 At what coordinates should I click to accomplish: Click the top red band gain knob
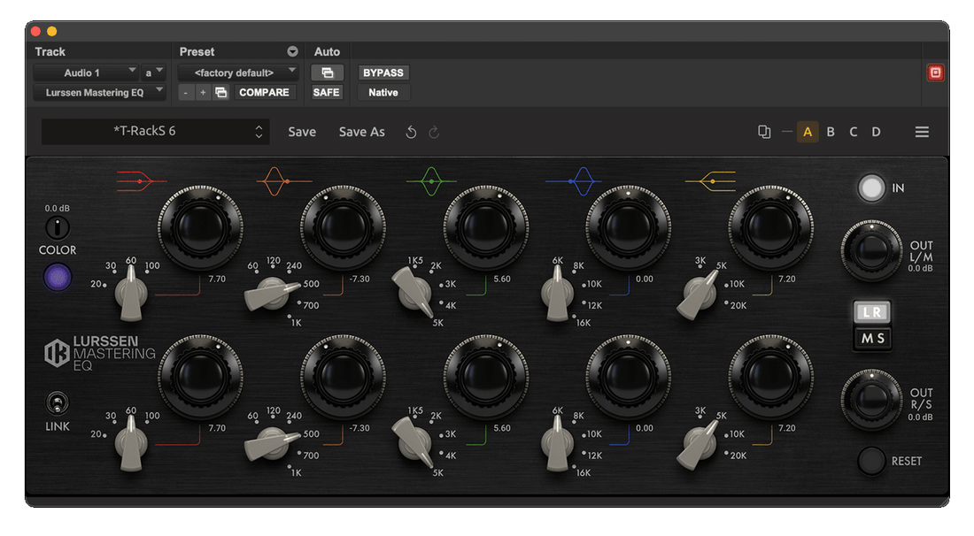[x=200, y=227]
